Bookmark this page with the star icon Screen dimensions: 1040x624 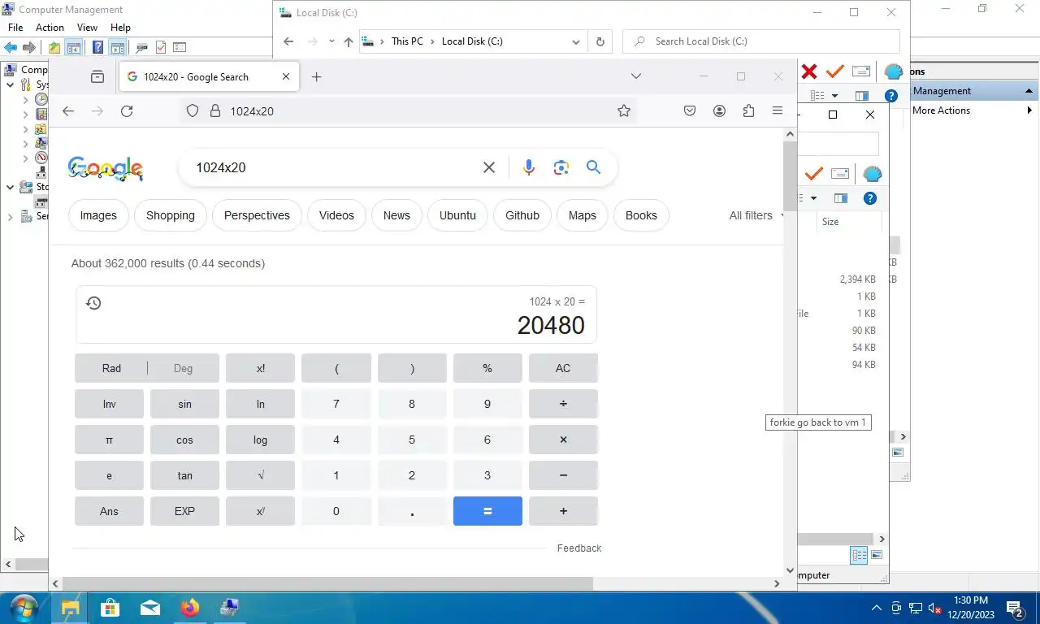(624, 110)
